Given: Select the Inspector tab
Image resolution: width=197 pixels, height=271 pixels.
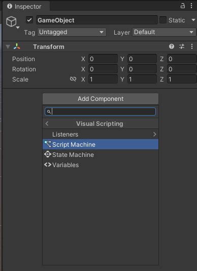Looking at the screenshot, I should tap(26, 6).
